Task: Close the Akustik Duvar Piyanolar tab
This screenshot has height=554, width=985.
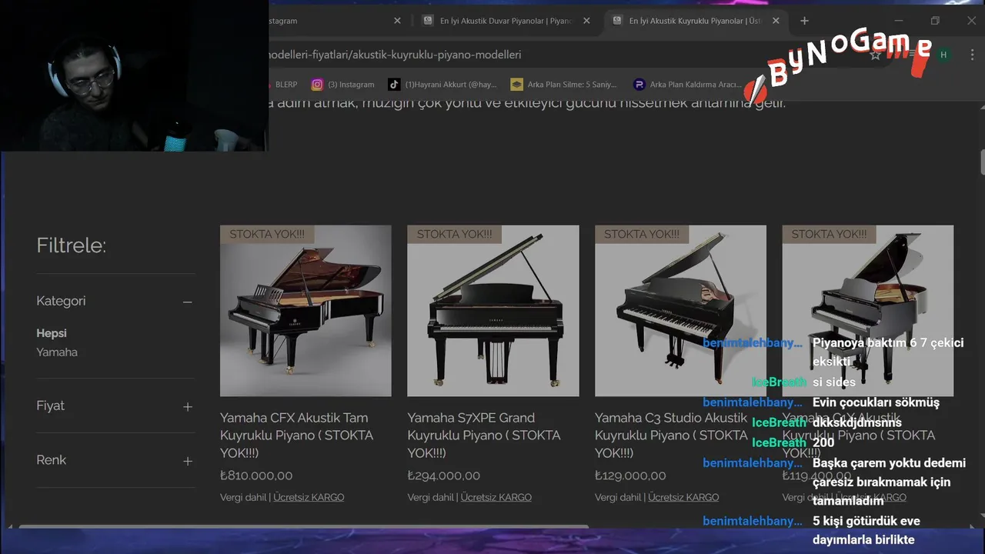Action: [x=586, y=21]
